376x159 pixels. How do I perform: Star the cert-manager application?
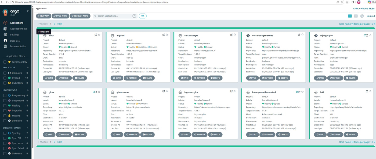(x=234, y=35)
